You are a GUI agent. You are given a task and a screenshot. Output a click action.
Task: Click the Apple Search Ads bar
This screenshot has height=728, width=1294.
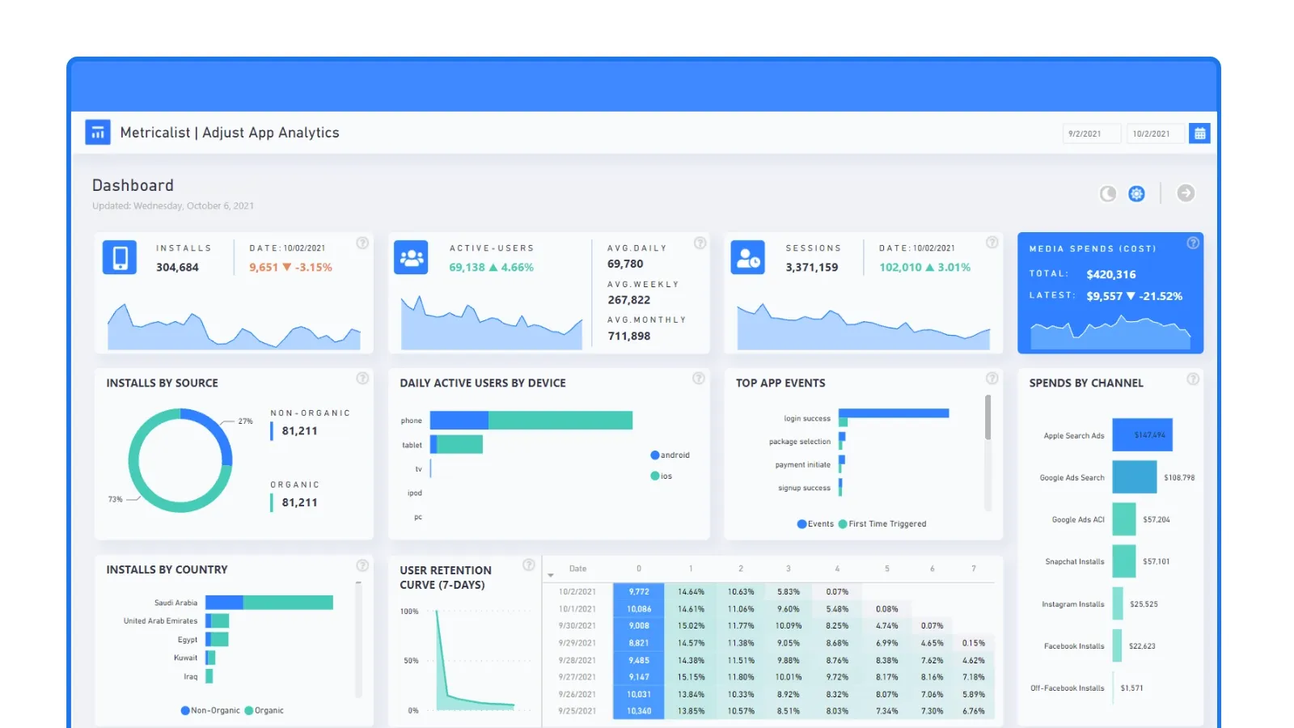[x=1142, y=435]
